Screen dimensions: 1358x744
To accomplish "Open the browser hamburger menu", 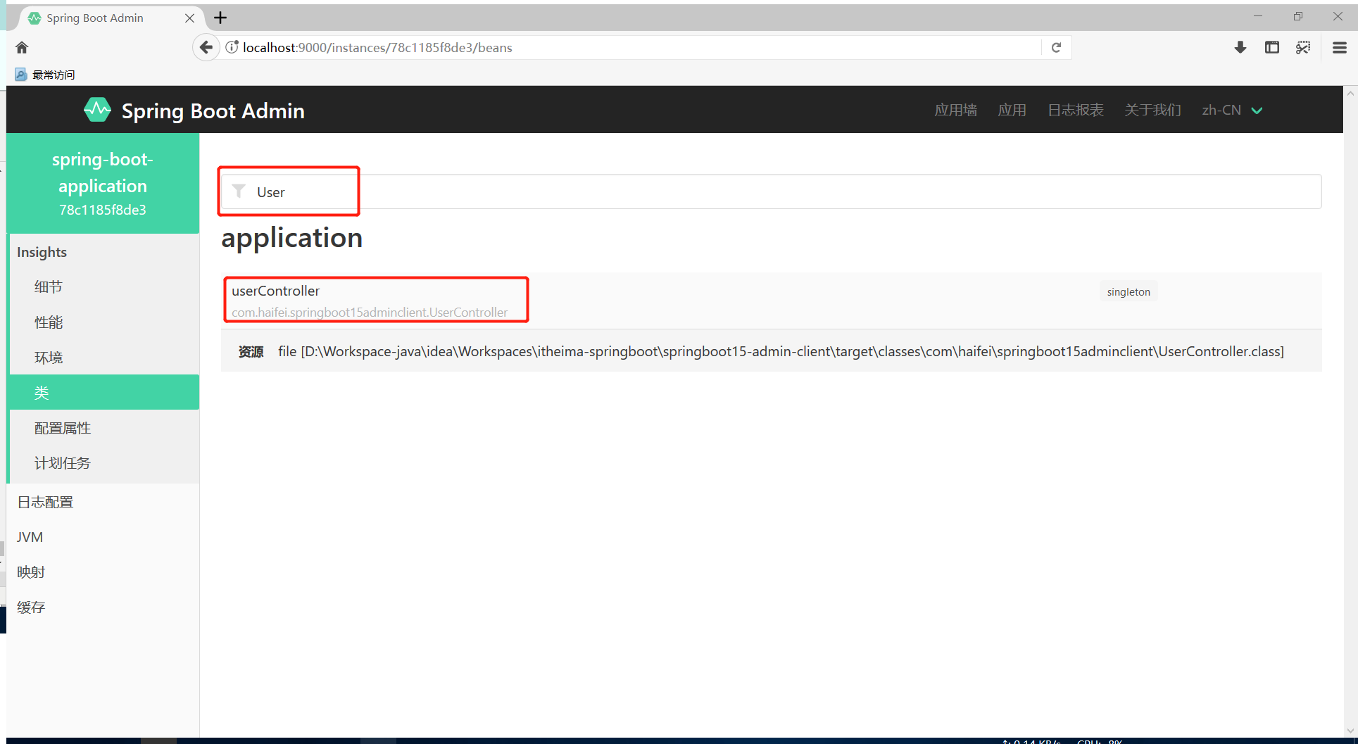I will tap(1340, 47).
